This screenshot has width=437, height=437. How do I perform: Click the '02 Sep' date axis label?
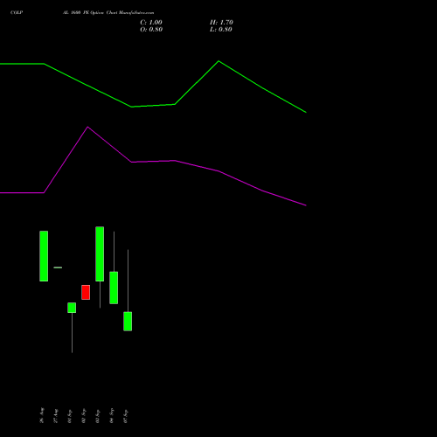coord(84,416)
